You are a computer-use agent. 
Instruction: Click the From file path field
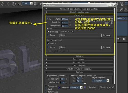[80, 35]
